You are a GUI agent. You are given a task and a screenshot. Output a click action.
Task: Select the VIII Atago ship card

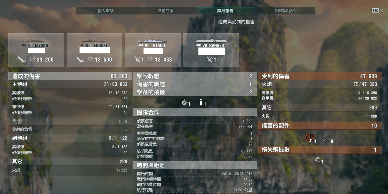pos(153,50)
